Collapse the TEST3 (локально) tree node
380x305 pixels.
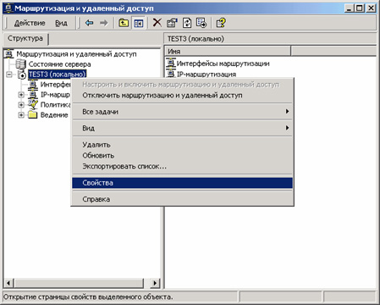pyautogui.click(x=9, y=75)
